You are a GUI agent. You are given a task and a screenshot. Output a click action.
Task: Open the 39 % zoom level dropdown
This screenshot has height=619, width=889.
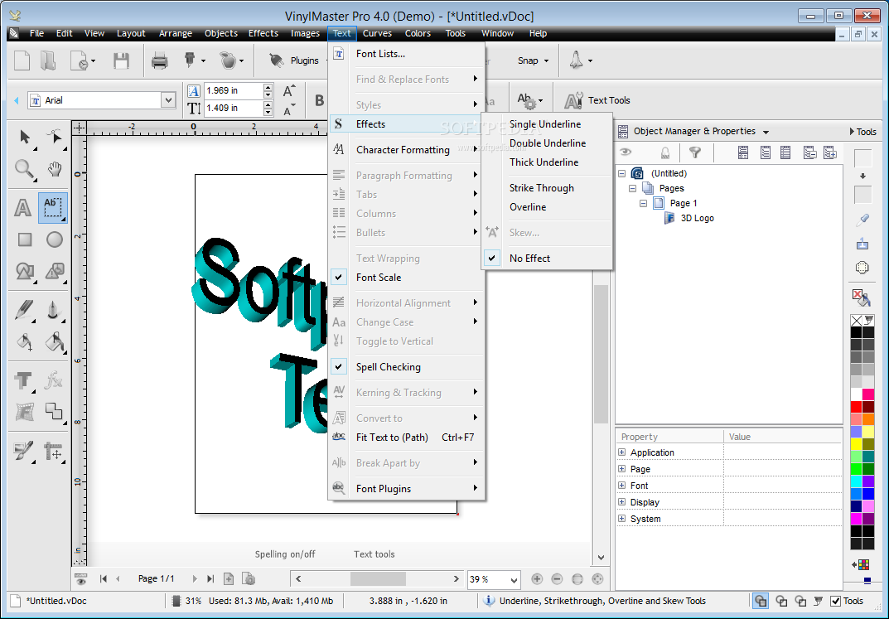pos(514,579)
